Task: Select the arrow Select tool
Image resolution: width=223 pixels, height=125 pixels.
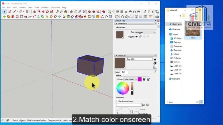Action: (5, 12)
